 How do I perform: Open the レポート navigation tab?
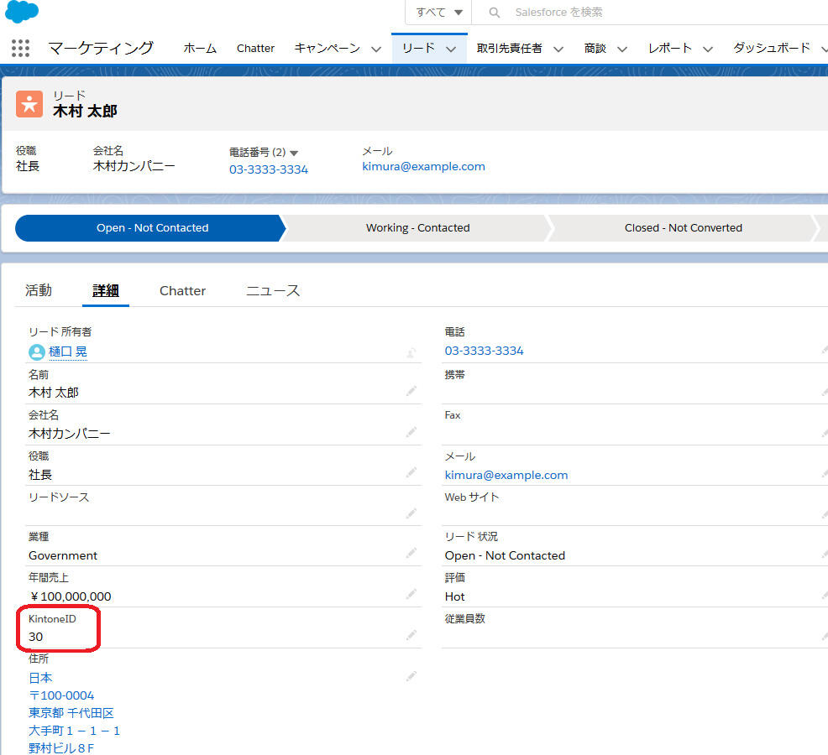(x=669, y=48)
